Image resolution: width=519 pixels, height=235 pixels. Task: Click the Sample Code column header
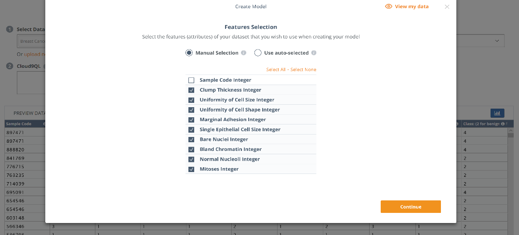point(19,124)
